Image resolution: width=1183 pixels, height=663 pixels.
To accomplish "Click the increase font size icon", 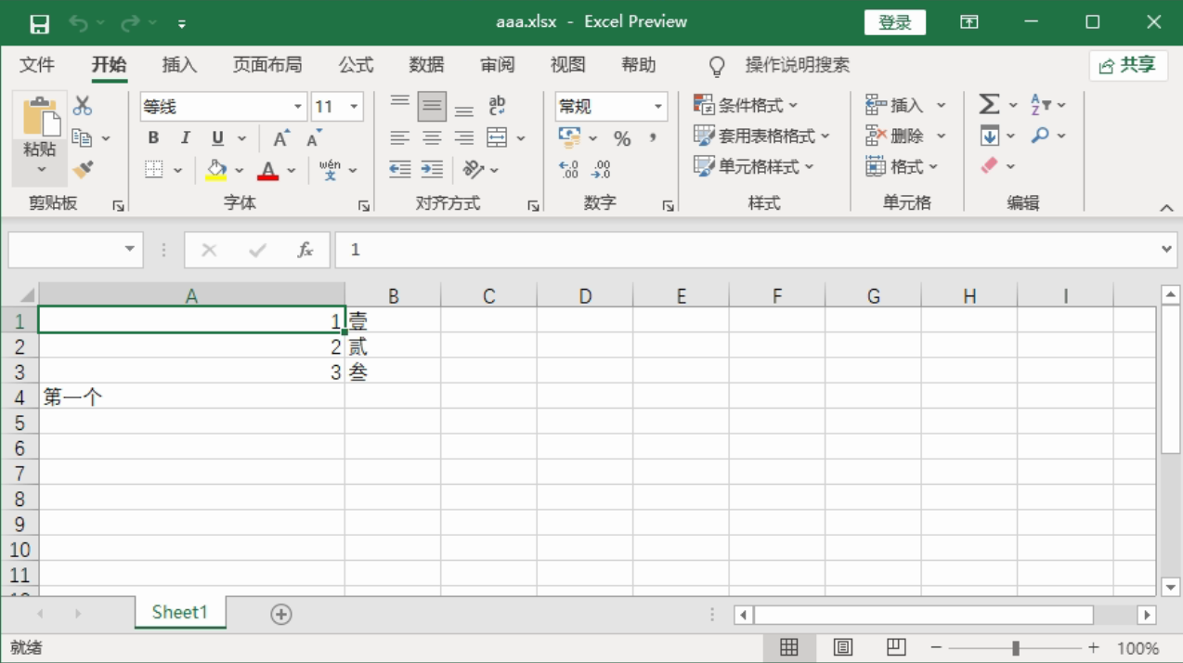I will click(x=280, y=138).
